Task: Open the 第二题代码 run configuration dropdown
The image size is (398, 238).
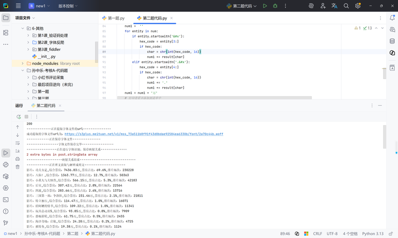Action: [242, 6]
